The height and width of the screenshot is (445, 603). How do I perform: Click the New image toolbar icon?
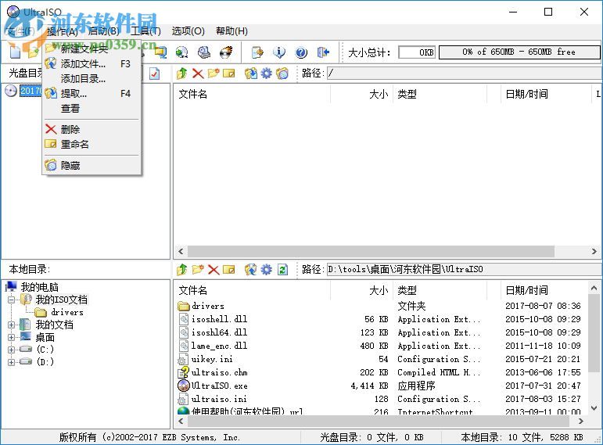[x=15, y=52]
